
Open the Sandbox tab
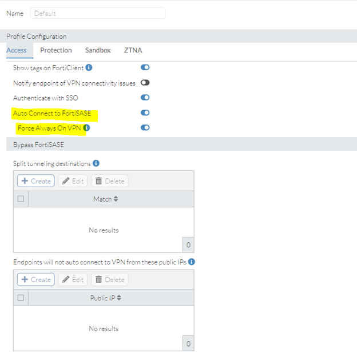pyautogui.click(x=98, y=50)
